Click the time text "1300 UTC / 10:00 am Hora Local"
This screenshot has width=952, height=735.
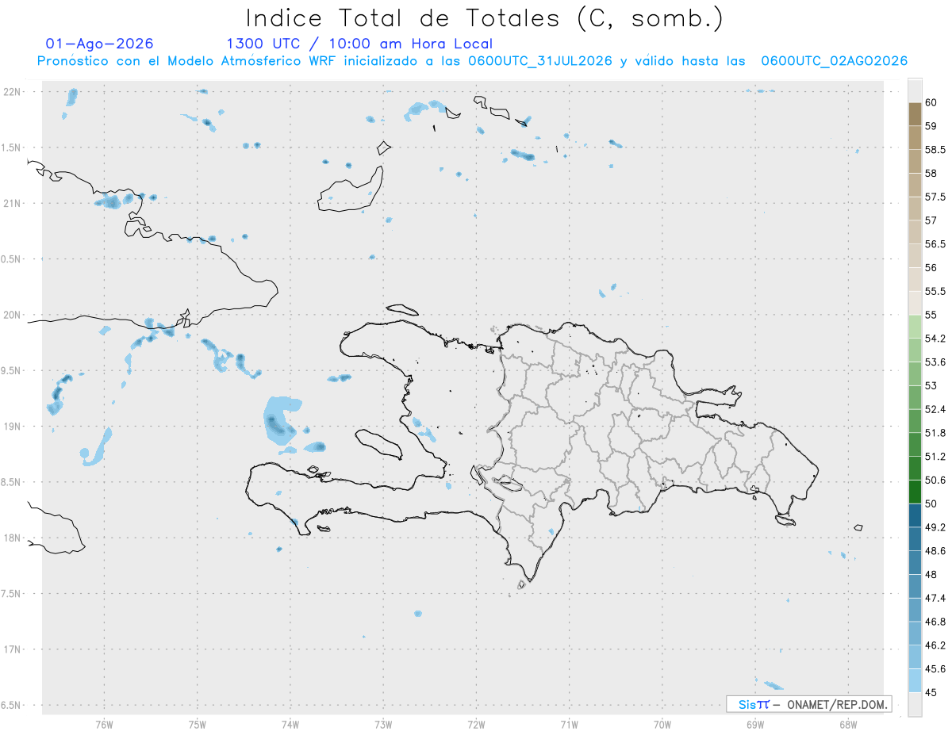[359, 44]
